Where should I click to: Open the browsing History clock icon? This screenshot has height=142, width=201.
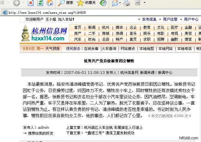click(x=103, y=3)
